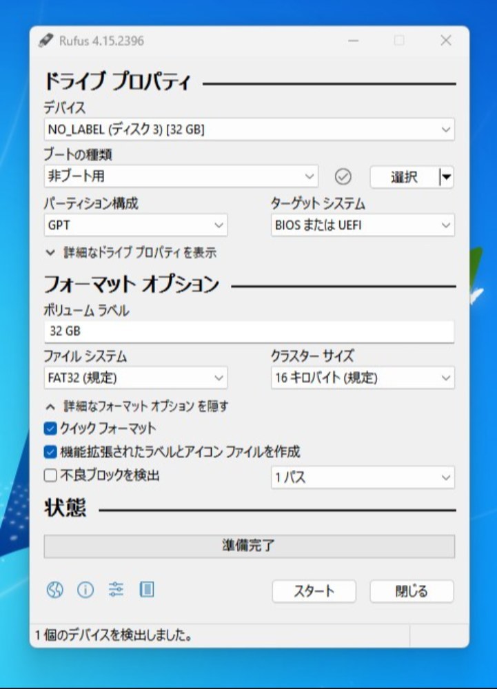Click the 準備完了 progress bar
Image resolution: width=497 pixels, height=689 pixels.
click(249, 546)
